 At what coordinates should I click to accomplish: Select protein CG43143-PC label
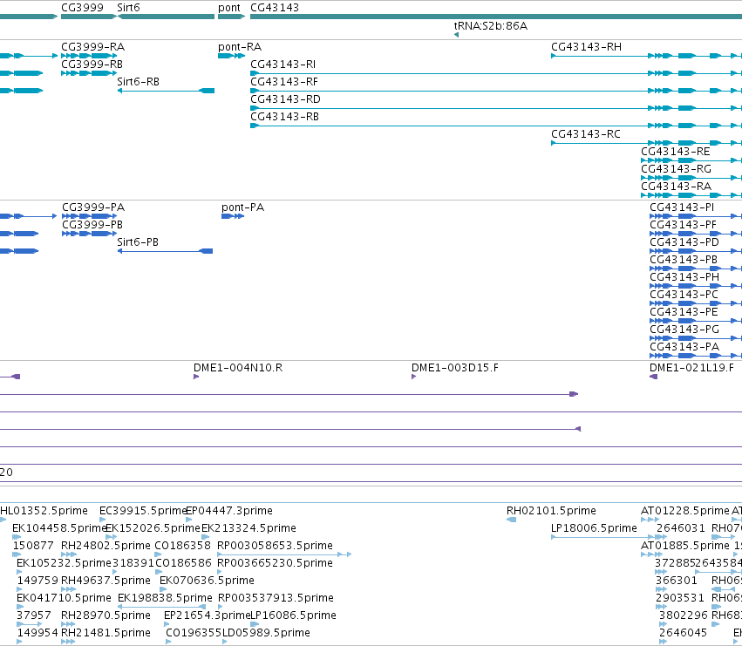[684, 295]
